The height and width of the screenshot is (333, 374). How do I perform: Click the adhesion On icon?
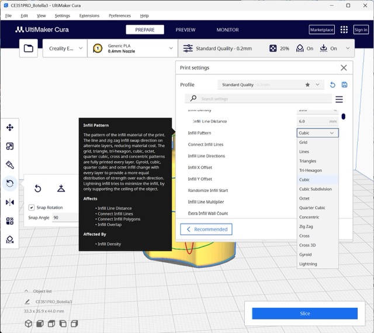coord(323,48)
